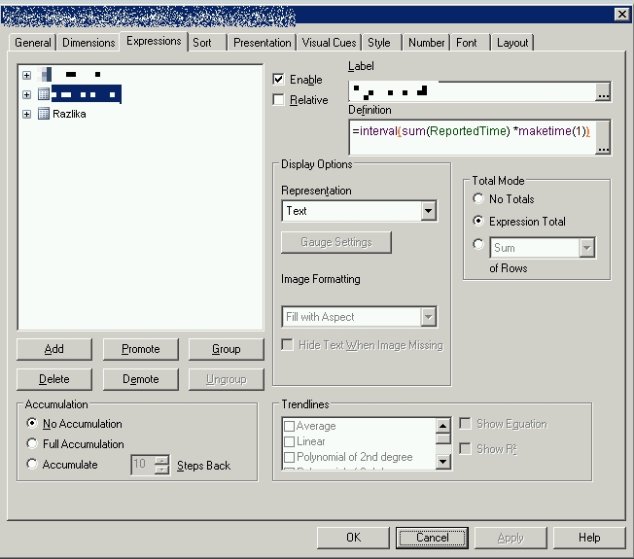
Task: Expand the first expression tree node
Action: pos(26,75)
